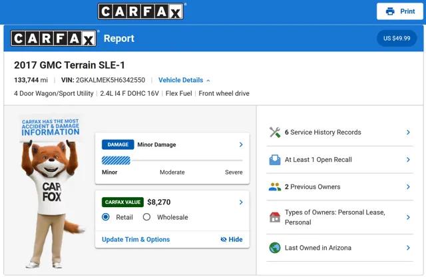Click the CARFAX Report header logo
The height and width of the screenshot is (277, 426).
(53, 39)
